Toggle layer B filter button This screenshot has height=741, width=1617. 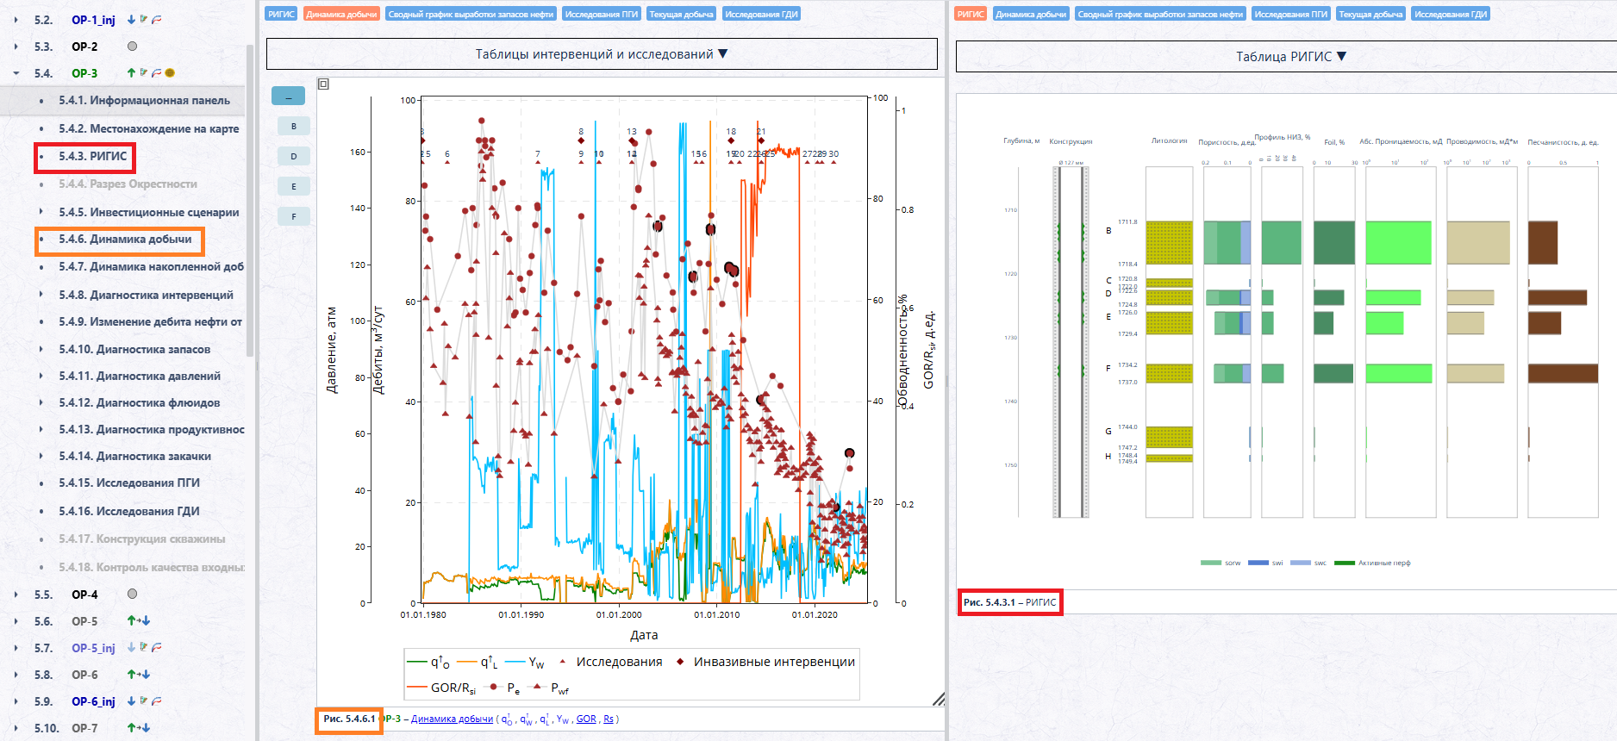(x=294, y=126)
